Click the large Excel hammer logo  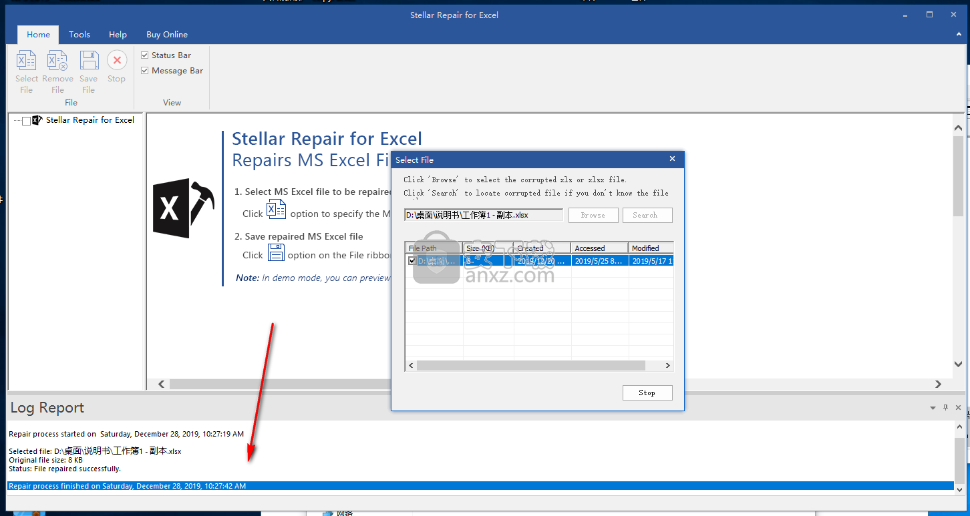183,208
